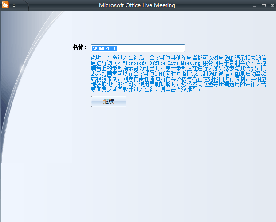
Task: Close the Live Meeting window
Action: (x=271, y=6)
